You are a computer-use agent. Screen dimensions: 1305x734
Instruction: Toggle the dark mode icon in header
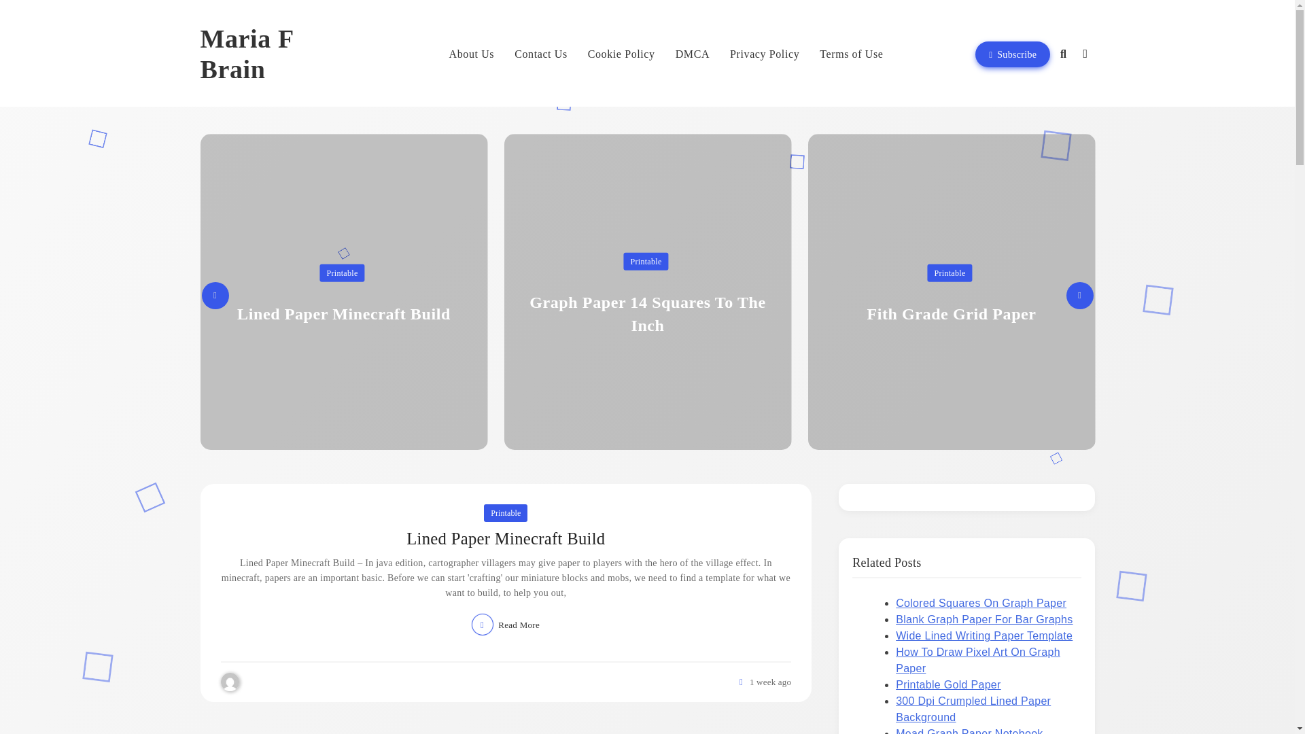[1085, 54]
